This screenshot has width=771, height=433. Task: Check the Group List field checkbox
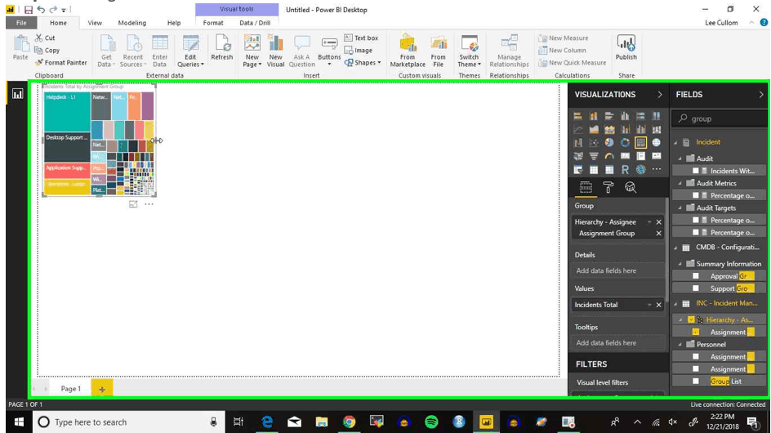pyautogui.click(x=696, y=381)
